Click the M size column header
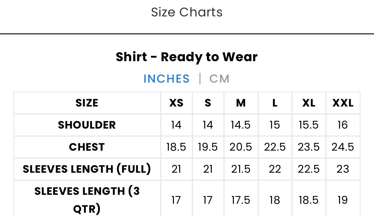This screenshot has height=216, width=374. pyautogui.click(x=241, y=103)
